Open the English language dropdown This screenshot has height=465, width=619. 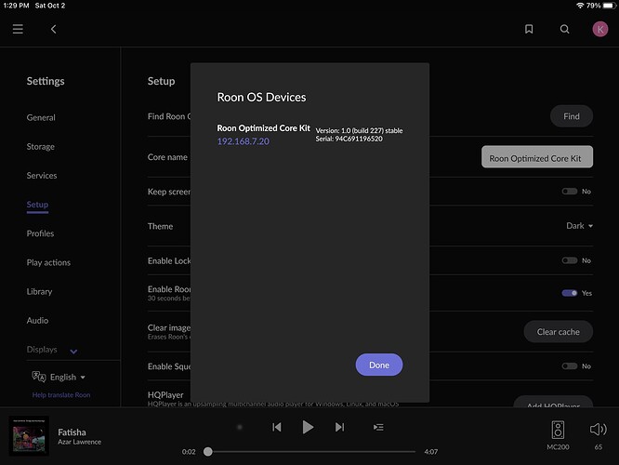point(68,377)
